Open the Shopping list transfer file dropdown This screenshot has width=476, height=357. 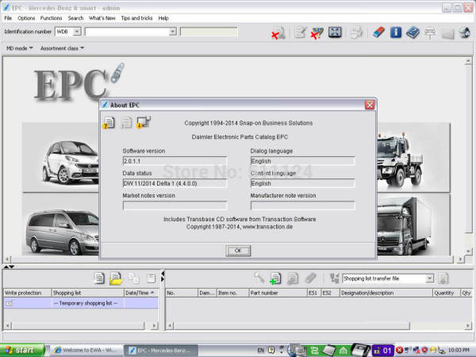(x=429, y=278)
